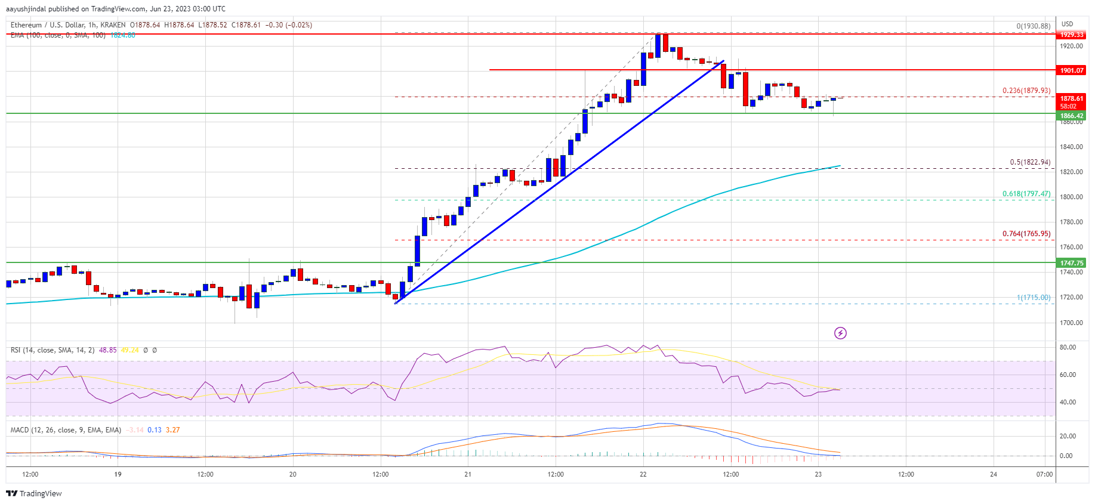Image resolution: width=1095 pixels, height=504 pixels.
Task: Click the red 1901.07 price label
Action: (x=1072, y=70)
